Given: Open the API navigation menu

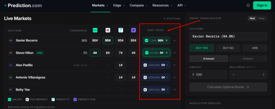Looking at the screenshot, I should pyautogui.click(x=182, y=5).
